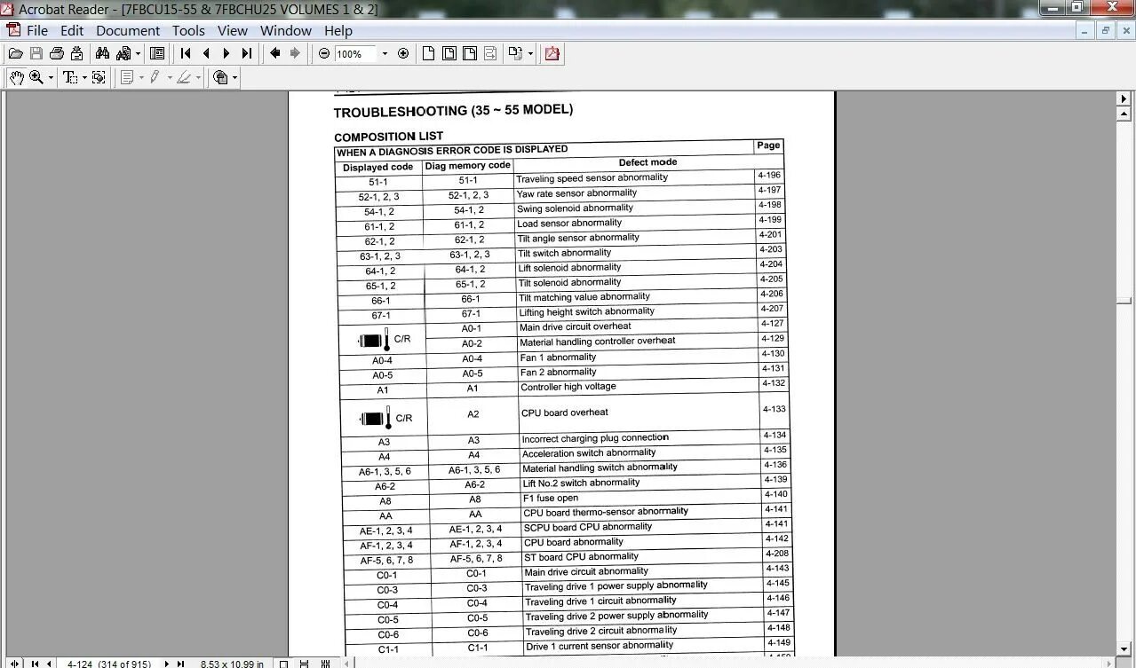Click status bar next page button
The image size is (1136, 668).
click(166, 663)
